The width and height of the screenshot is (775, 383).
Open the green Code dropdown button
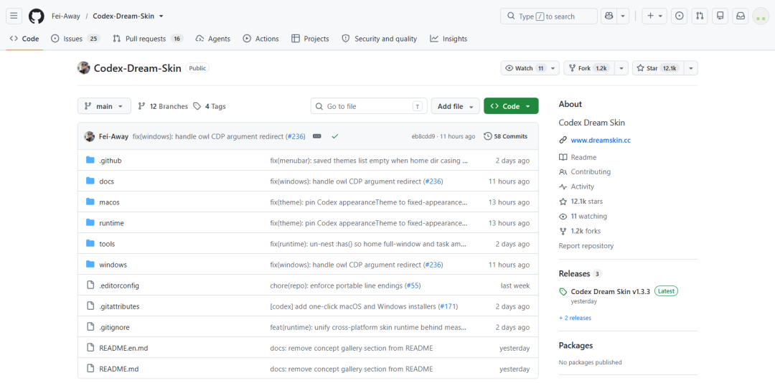[x=511, y=105]
